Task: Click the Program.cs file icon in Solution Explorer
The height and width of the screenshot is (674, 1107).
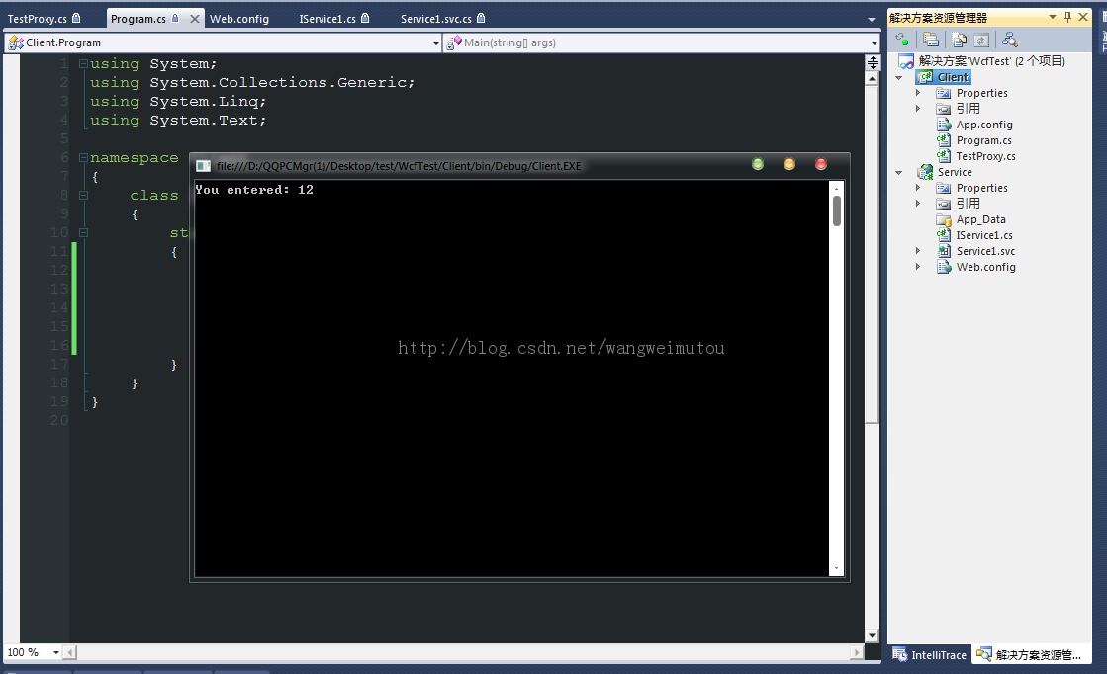Action: click(x=944, y=140)
